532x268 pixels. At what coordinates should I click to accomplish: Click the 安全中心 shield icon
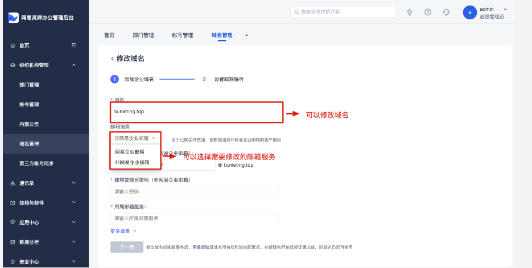tap(13, 262)
